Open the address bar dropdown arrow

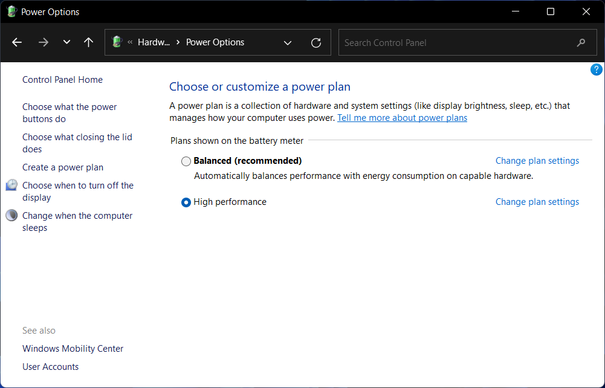(x=288, y=42)
